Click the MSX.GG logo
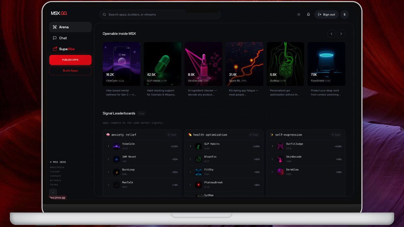 (59, 13)
